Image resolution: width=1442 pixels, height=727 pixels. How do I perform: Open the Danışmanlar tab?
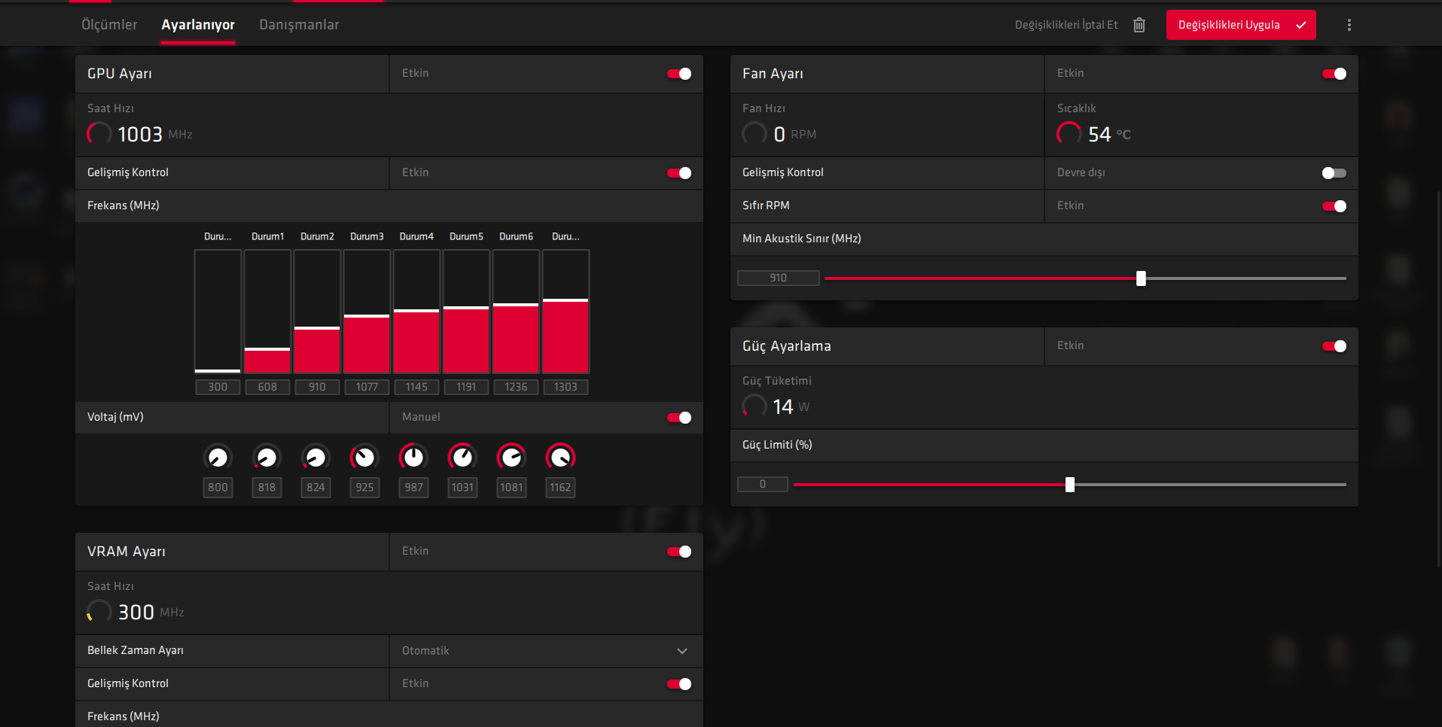tap(299, 25)
